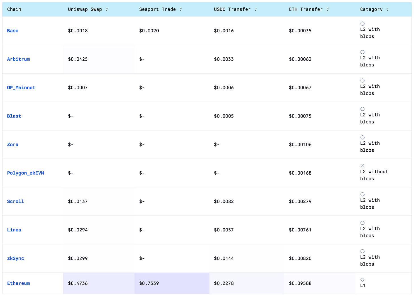
Task: Open the Polygon_zkEVM chain link
Action: click(x=26, y=173)
